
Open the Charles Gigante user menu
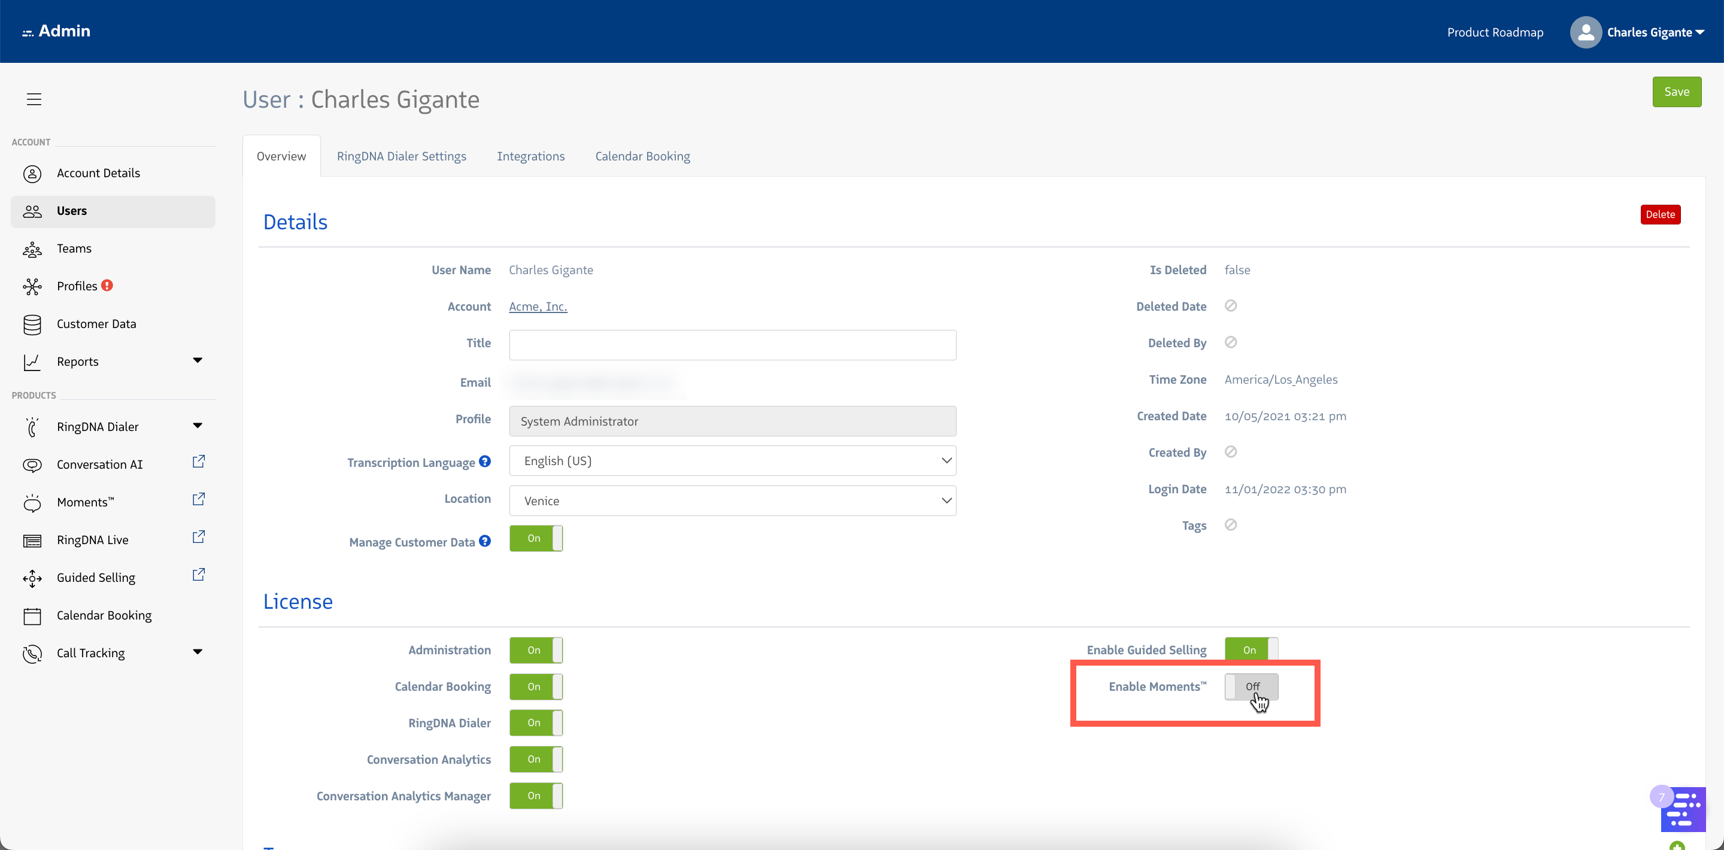click(x=1656, y=32)
